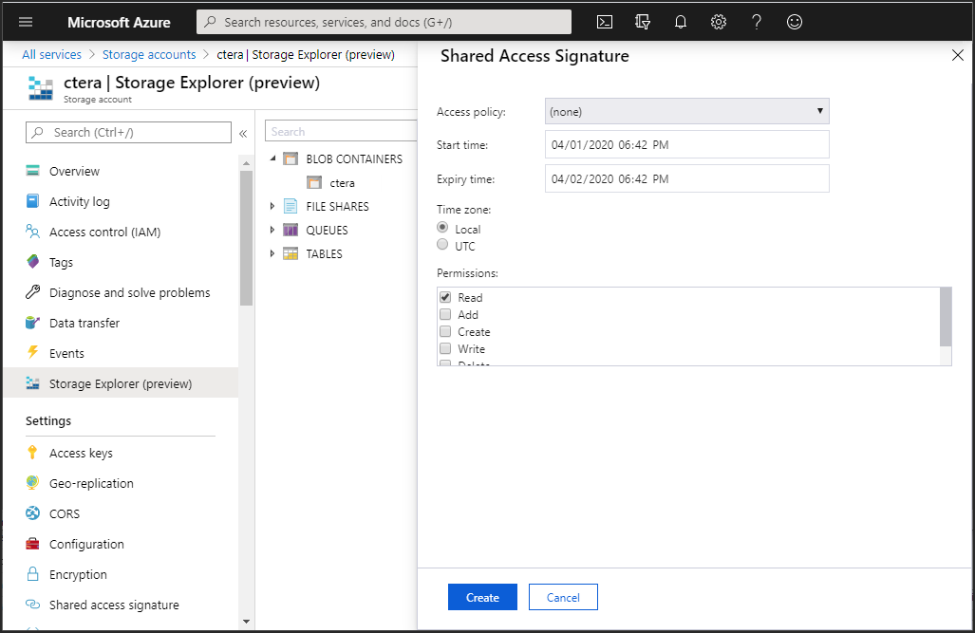Click the Shared access signature link icon

[33, 605]
